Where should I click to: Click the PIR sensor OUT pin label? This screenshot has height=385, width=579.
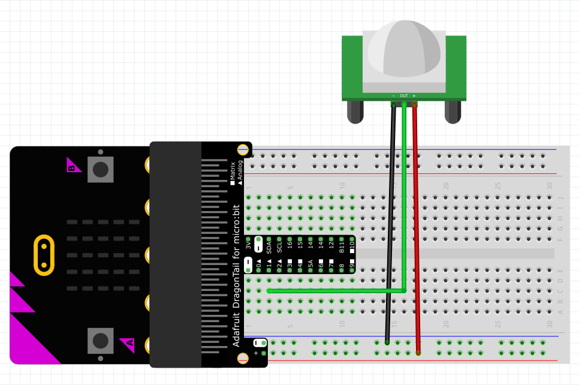tap(404, 96)
